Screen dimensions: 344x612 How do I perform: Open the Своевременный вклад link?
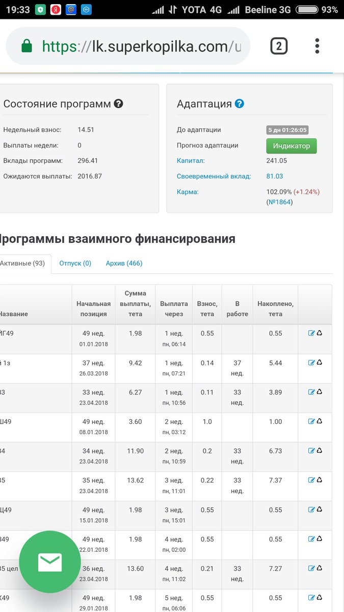point(214,176)
